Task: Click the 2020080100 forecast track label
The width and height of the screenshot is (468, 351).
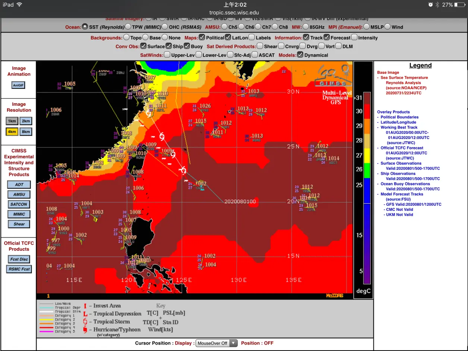Action: pyautogui.click(x=240, y=202)
